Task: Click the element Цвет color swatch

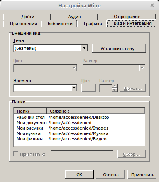Action: (x=89, y=88)
